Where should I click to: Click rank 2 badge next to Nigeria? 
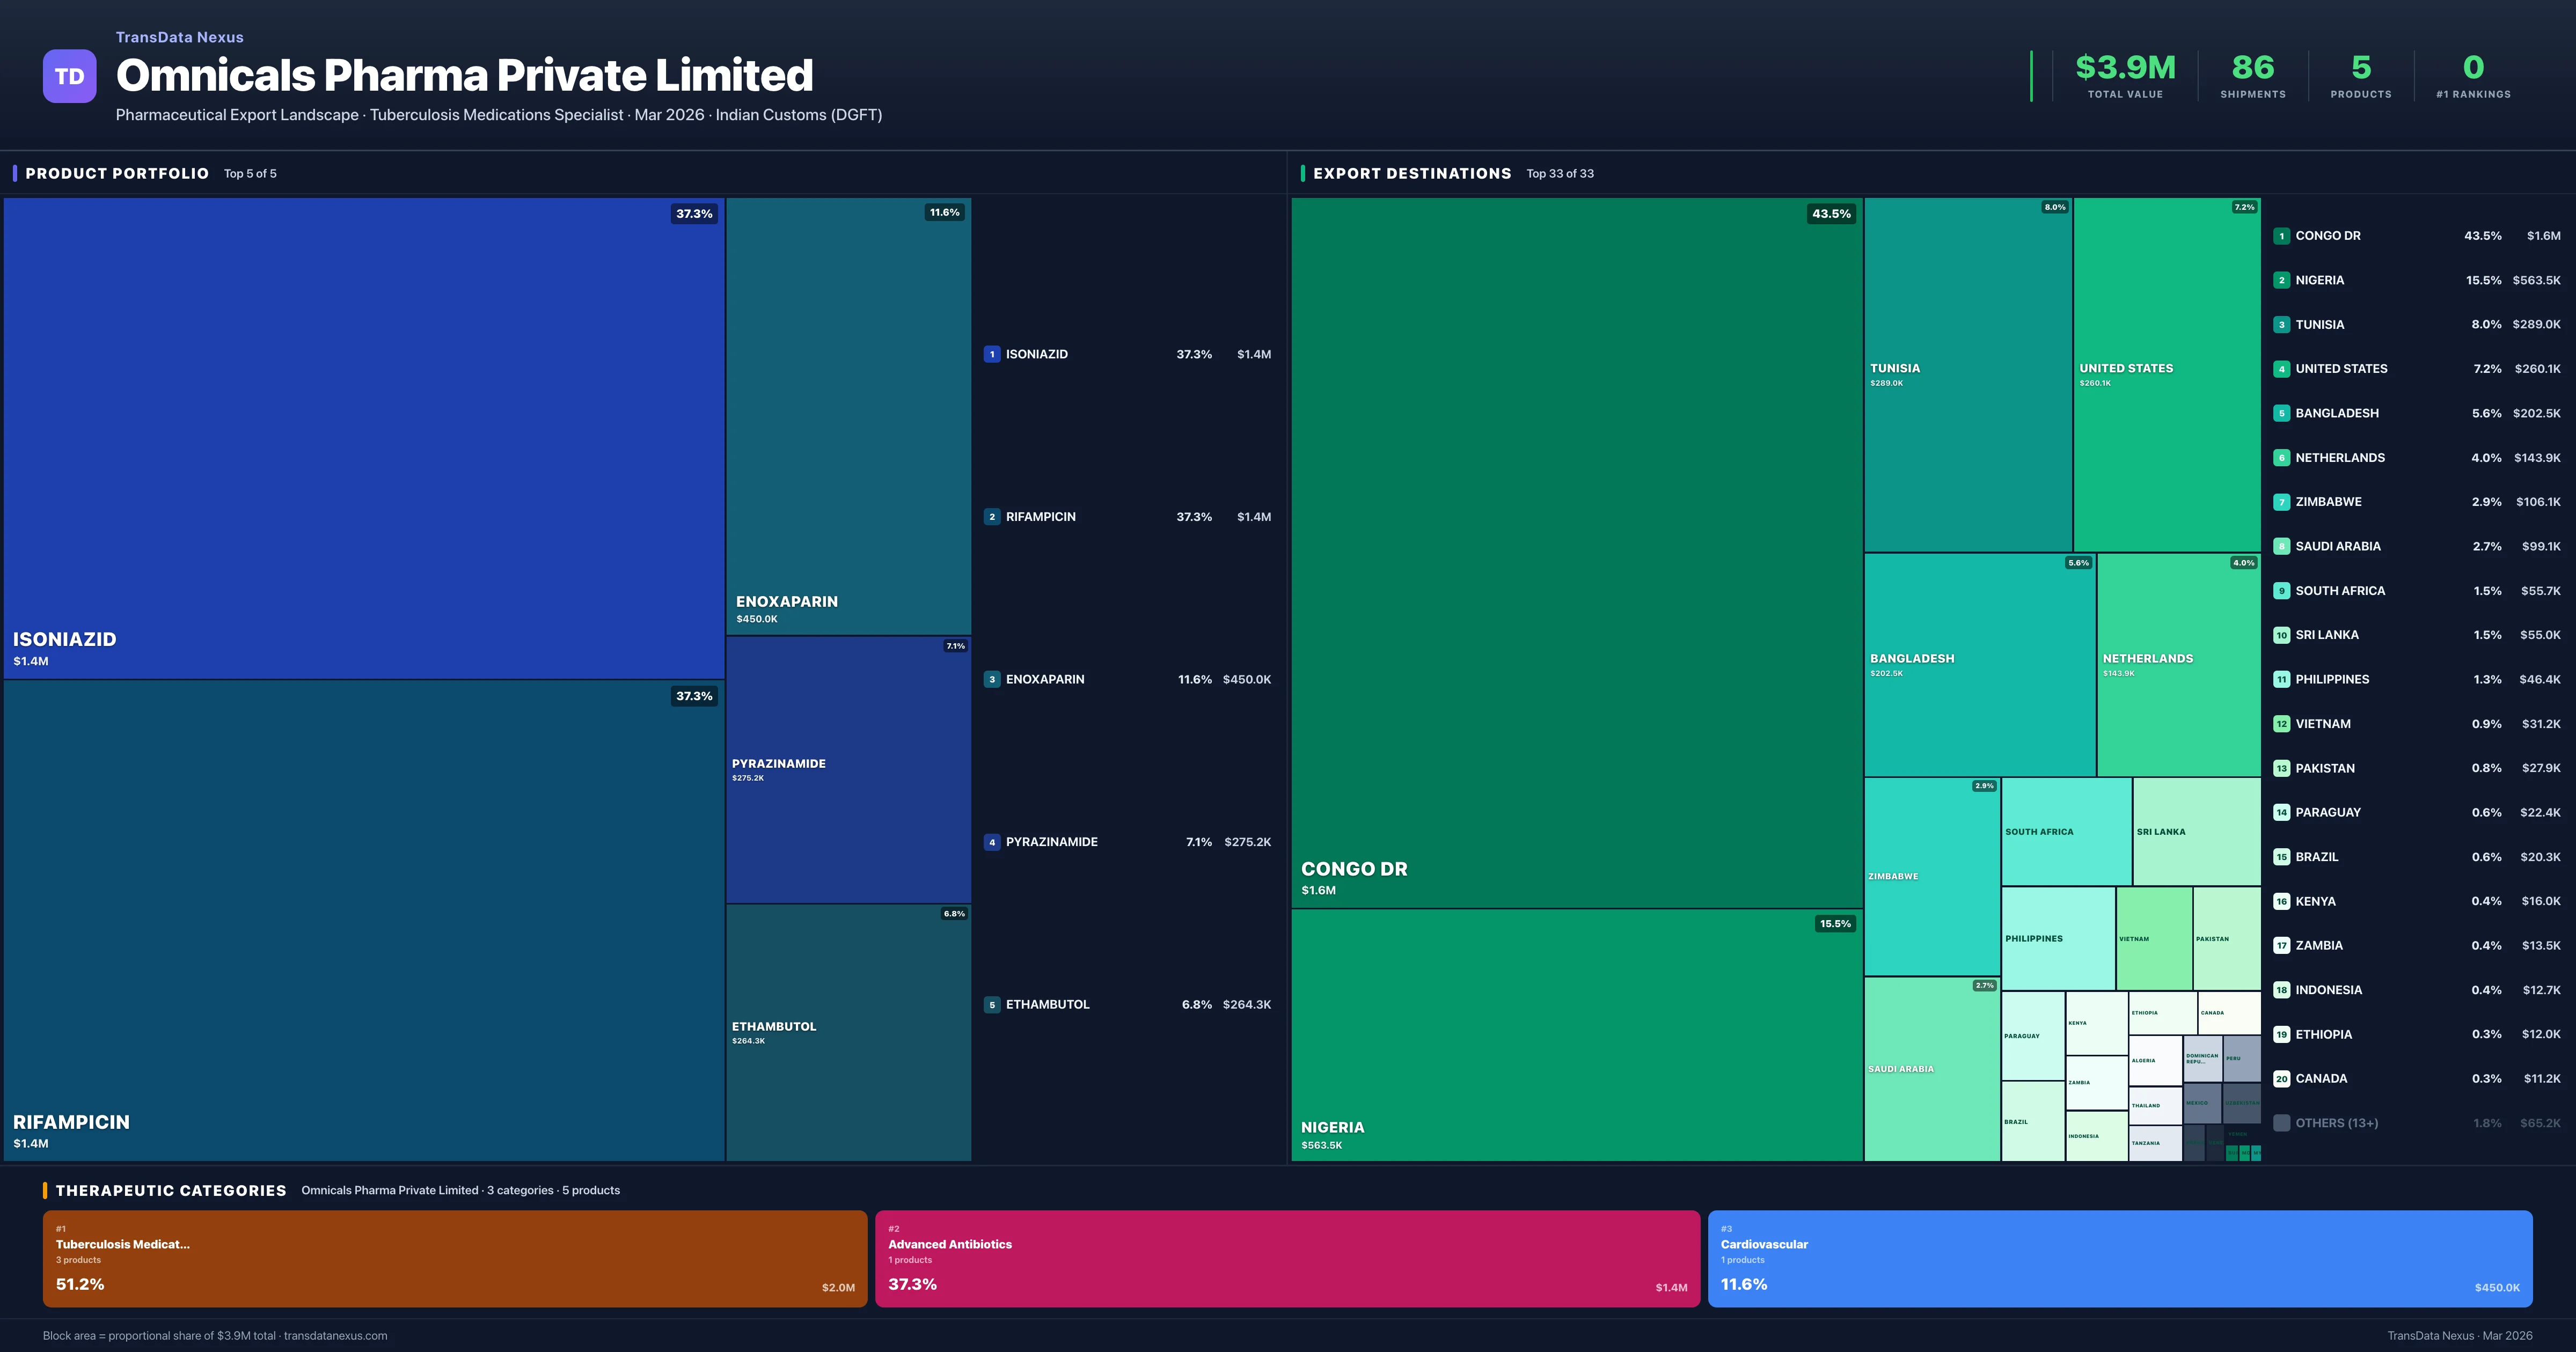(2281, 280)
